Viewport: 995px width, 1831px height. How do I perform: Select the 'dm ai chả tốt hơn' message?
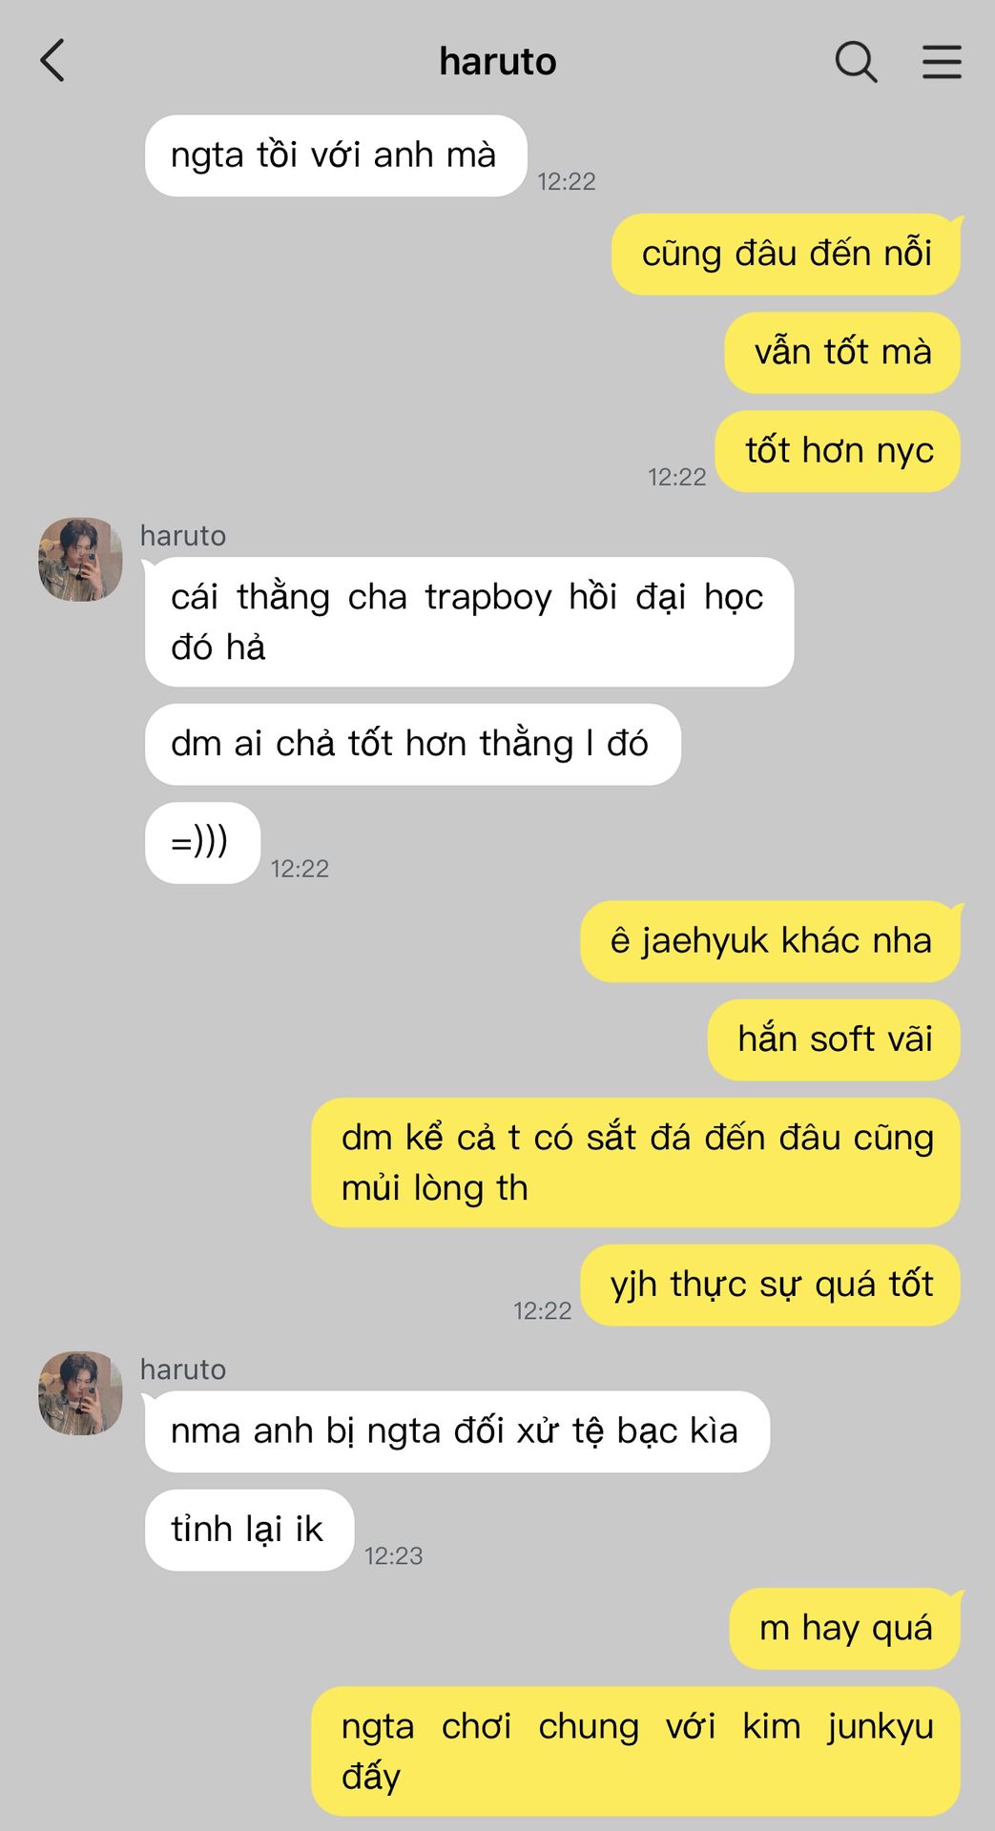pos(413,745)
